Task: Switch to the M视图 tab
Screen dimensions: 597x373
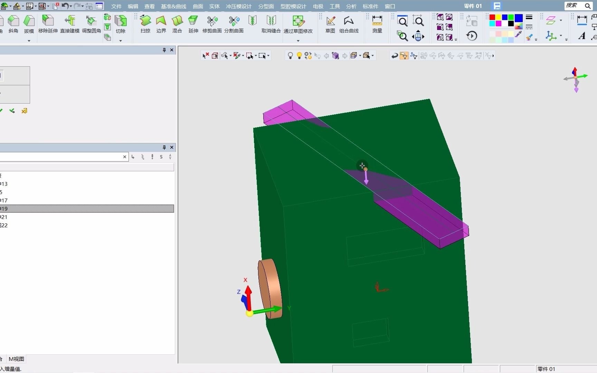Action: pyautogui.click(x=16, y=359)
